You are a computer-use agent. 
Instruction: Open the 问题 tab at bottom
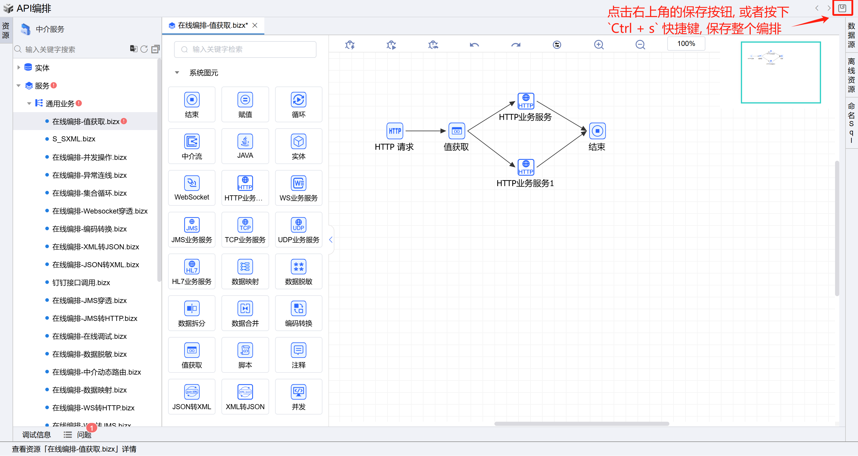click(84, 435)
